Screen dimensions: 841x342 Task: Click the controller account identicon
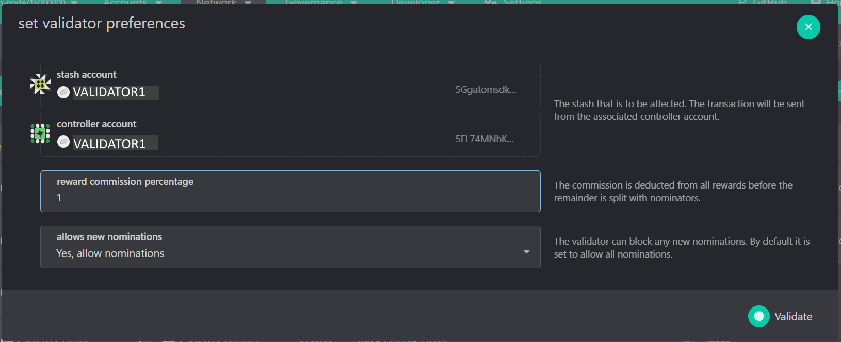40,133
